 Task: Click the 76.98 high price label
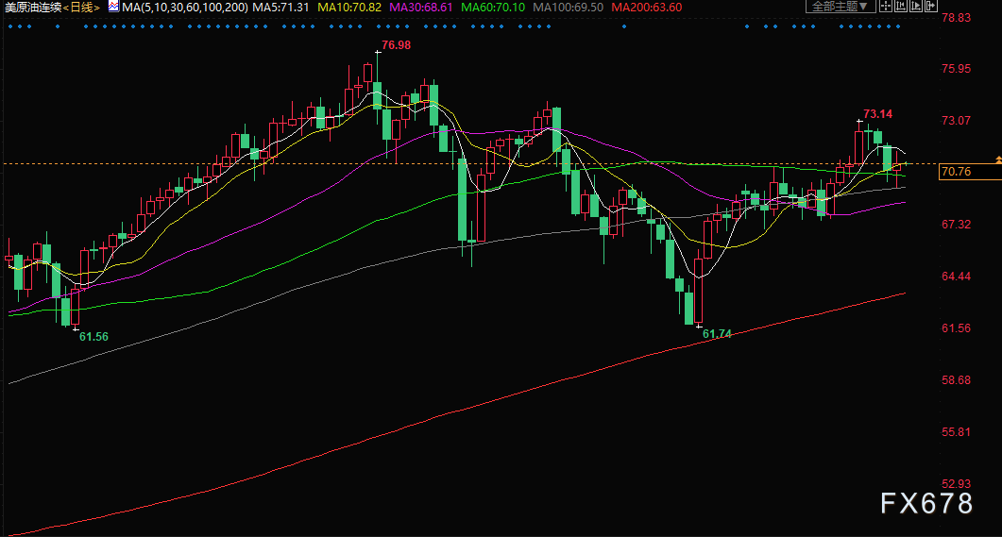point(397,45)
